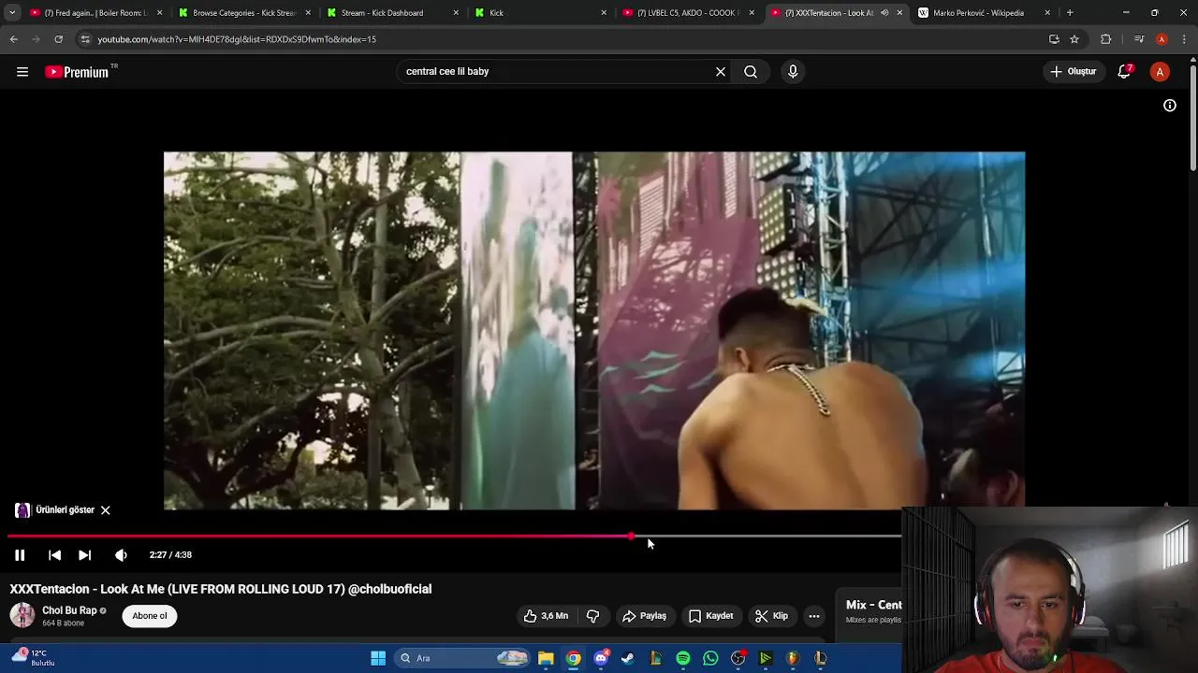Viewport: 1198px width, 673px height.
Task: Run the search with the magnifier button
Action: (x=751, y=72)
